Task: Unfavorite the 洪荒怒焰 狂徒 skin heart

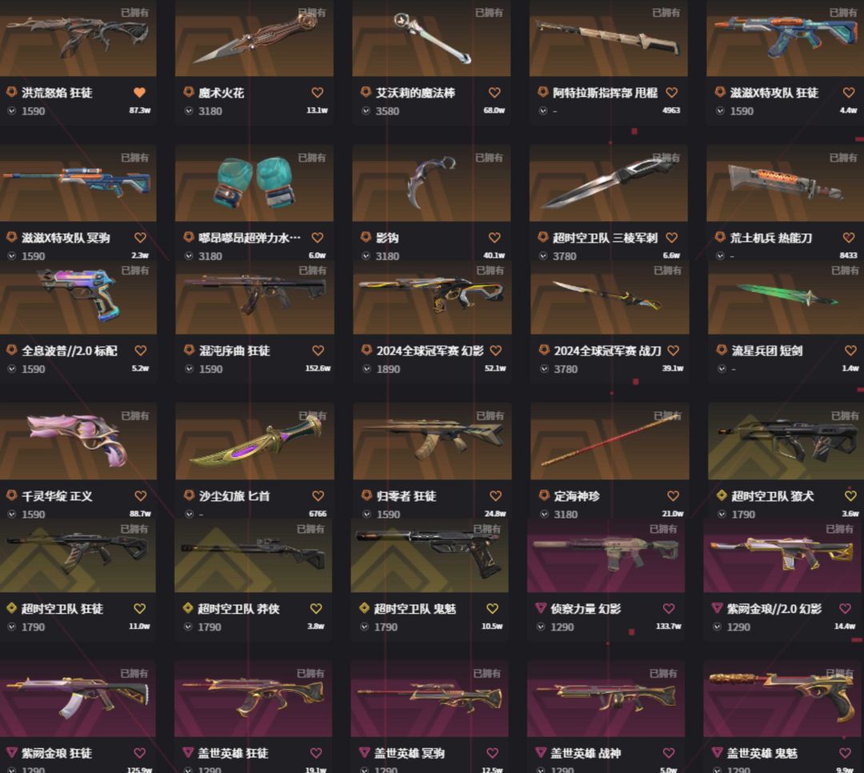Action: (x=139, y=93)
